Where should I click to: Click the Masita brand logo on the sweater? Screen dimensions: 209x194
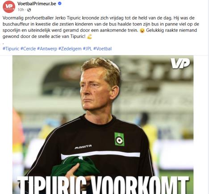tap(83, 147)
